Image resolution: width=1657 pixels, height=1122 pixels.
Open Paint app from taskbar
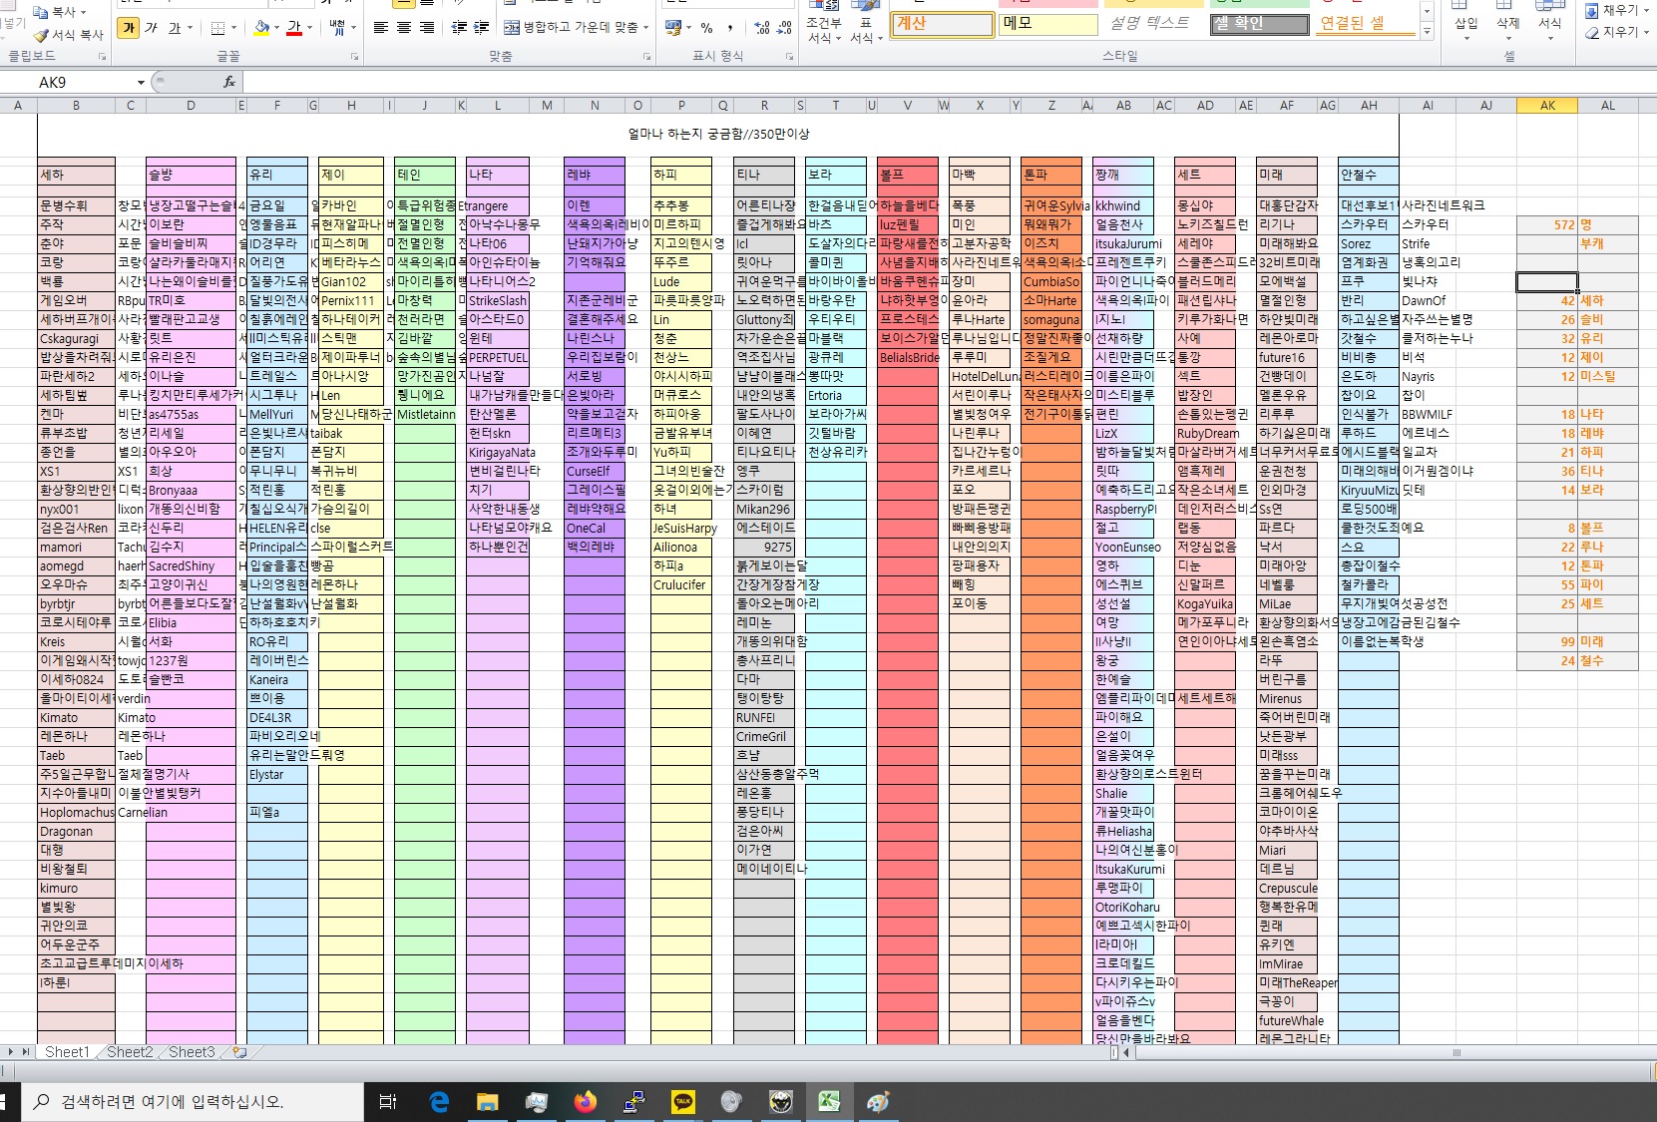[x=878, y=1102]
